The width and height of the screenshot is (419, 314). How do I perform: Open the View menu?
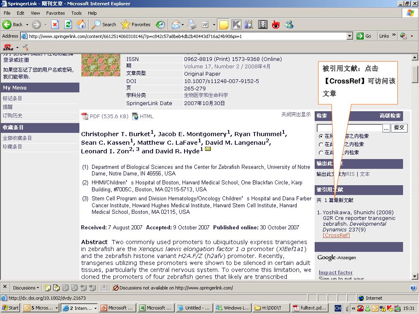[35, 13]
